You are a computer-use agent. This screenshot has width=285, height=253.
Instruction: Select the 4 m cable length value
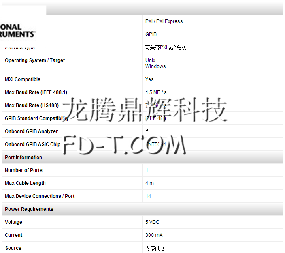click(x=150, y=183)
